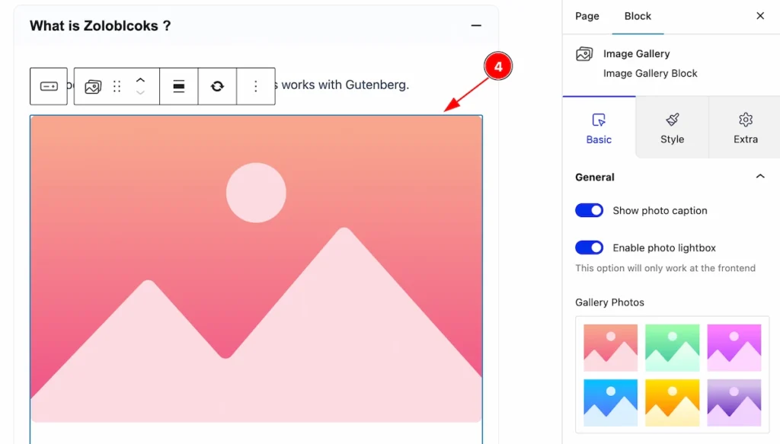This screenshot has width=780, height=444.
Task: Click the "Gallery Photos" label
Action: click(x=609, y=302)
